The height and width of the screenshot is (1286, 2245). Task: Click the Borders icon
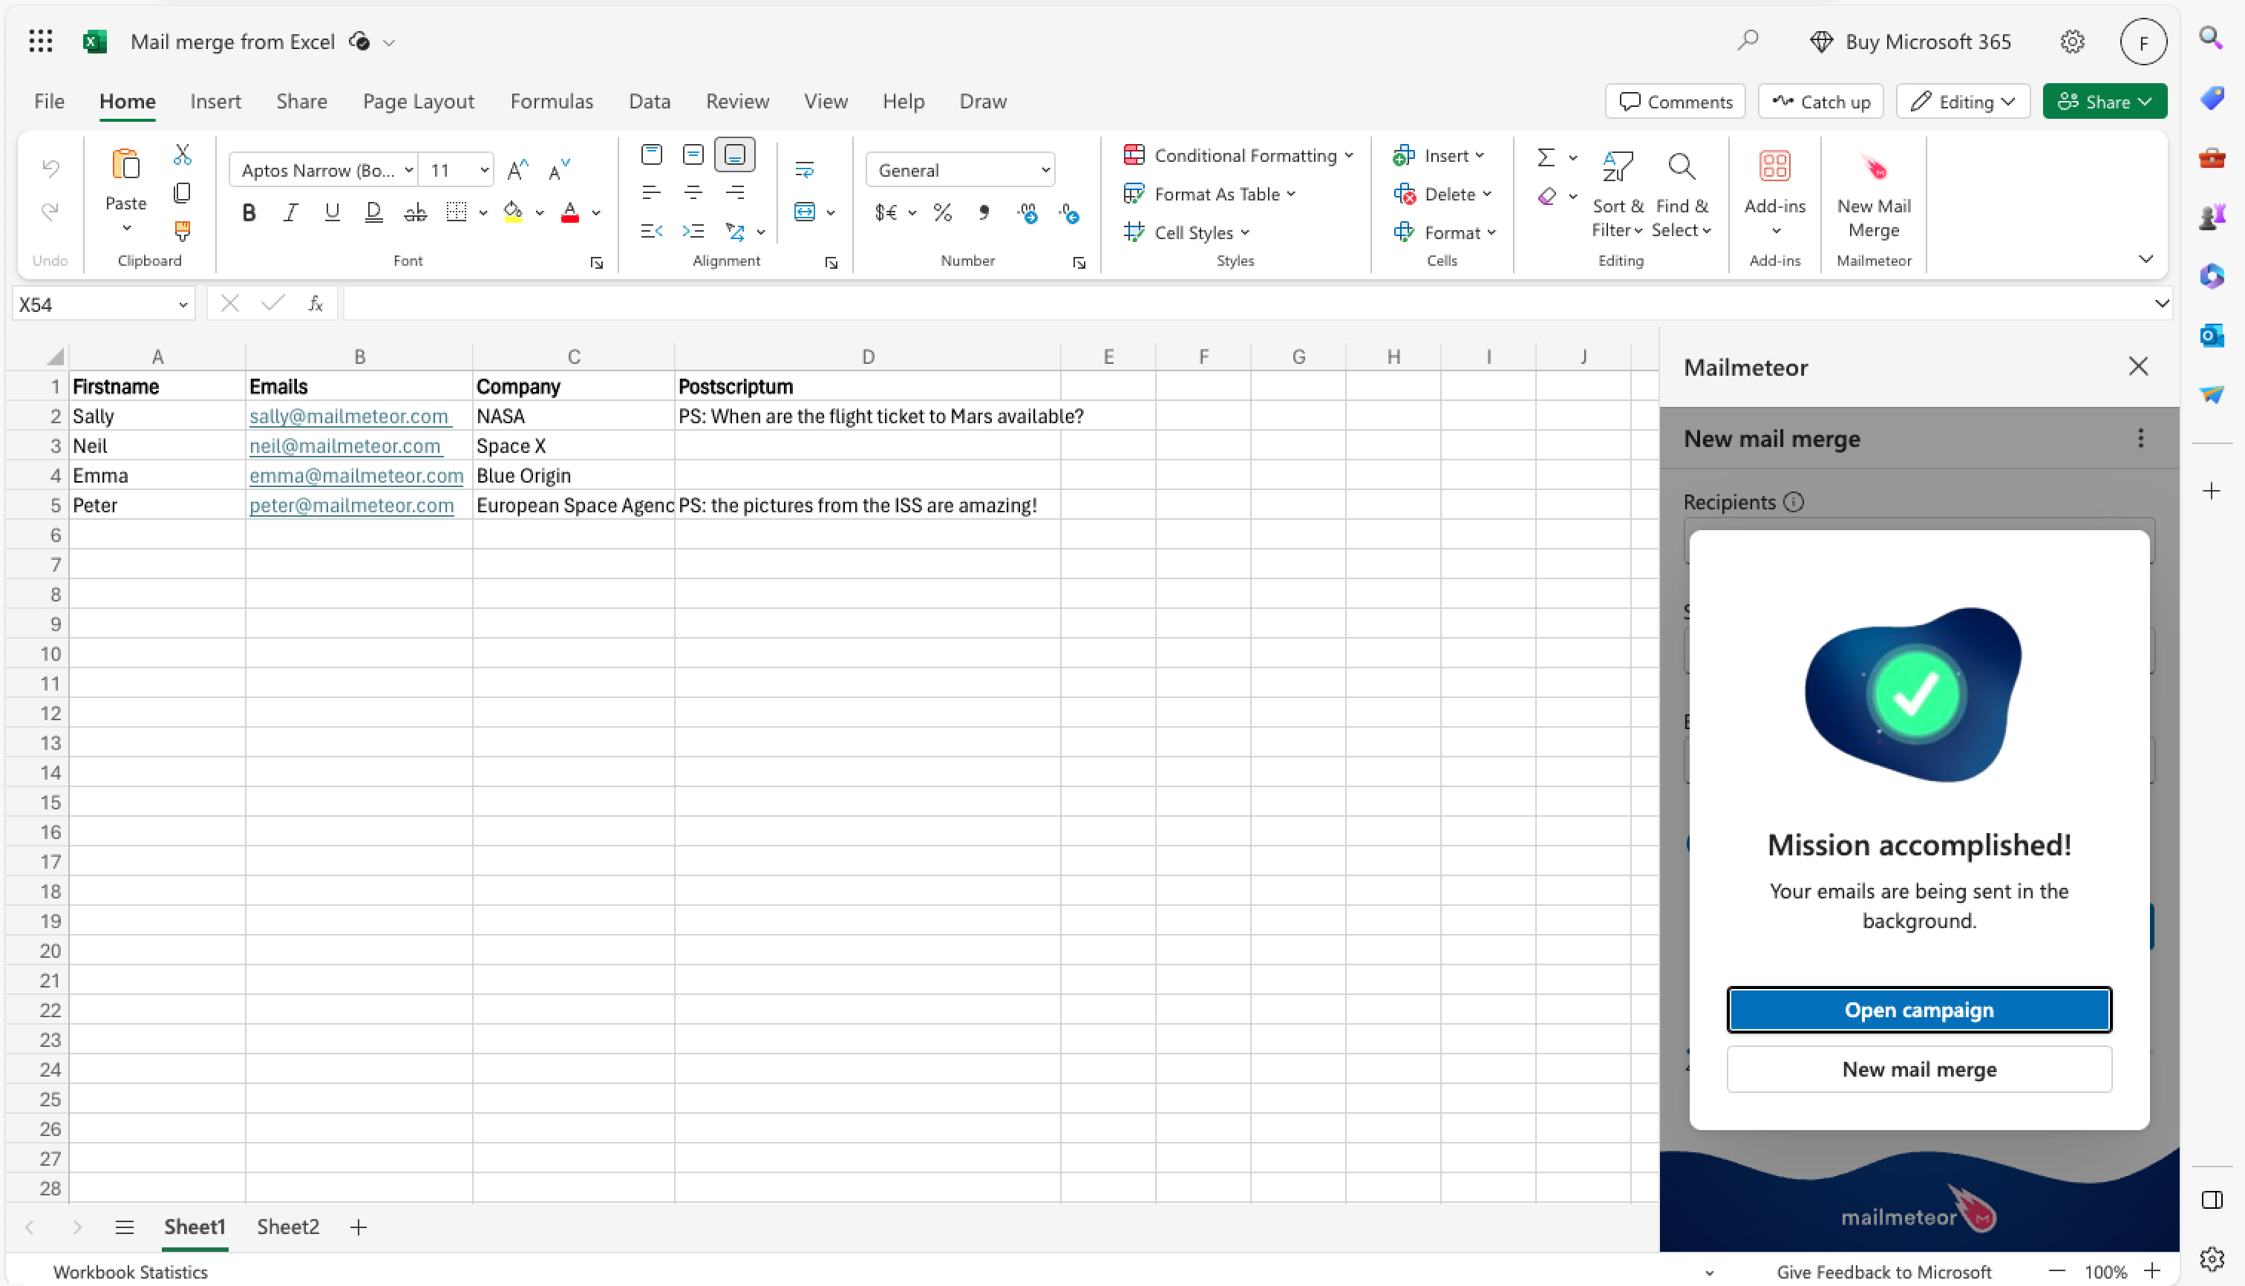pos(456,212)
